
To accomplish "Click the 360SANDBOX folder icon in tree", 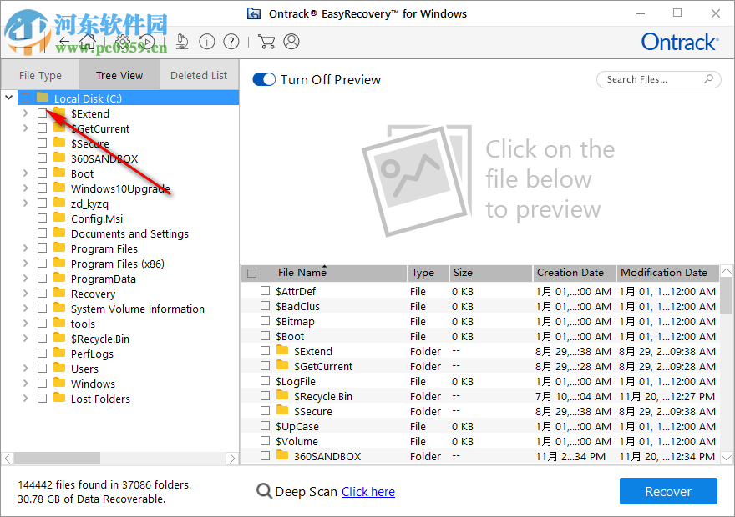I will pos(59,158).
